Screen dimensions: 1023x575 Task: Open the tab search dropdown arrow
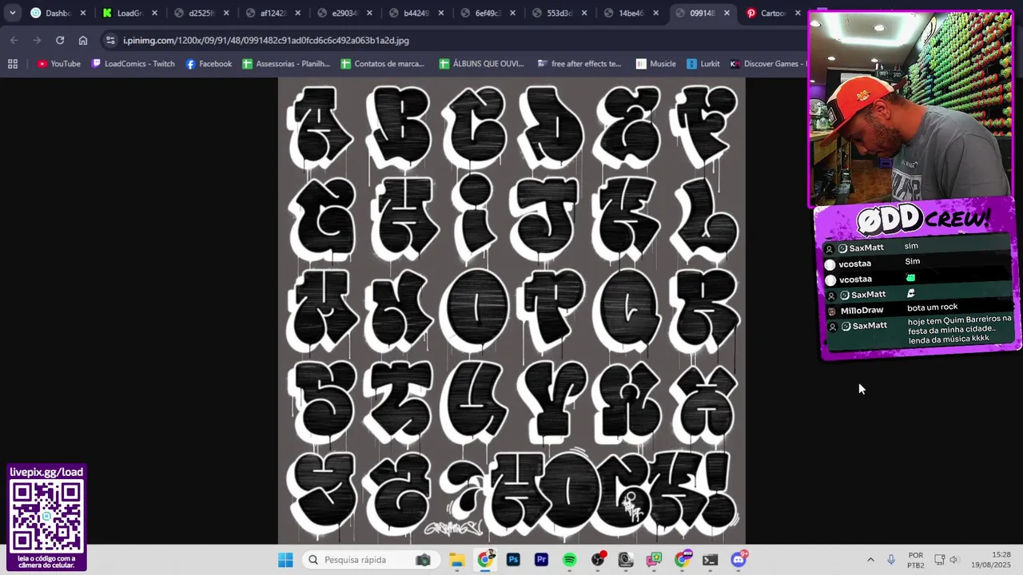pos(13,13)
